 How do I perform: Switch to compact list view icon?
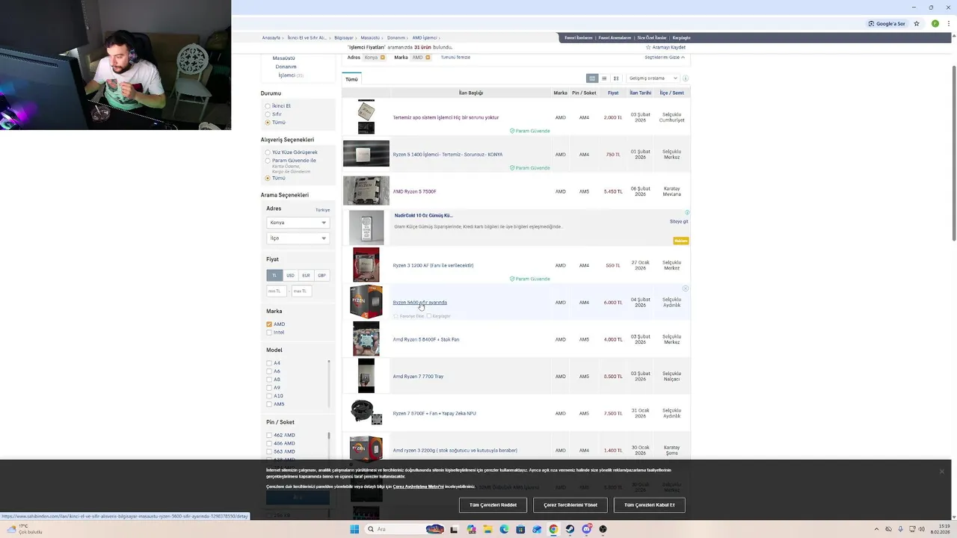pos(604,78)
